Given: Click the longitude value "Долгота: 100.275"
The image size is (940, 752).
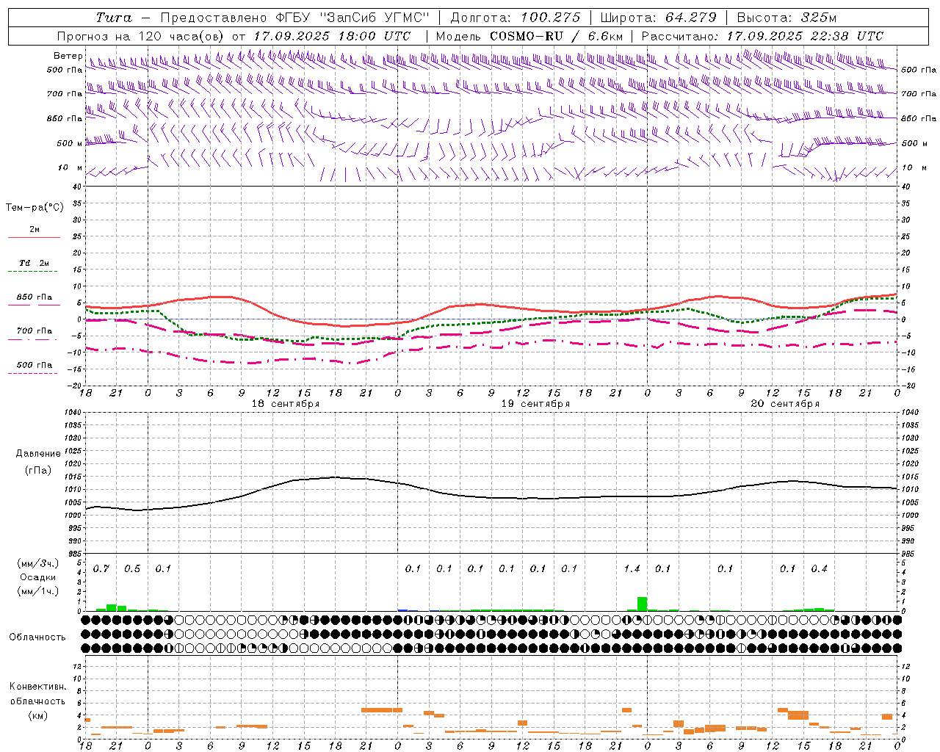Looking at the screenshot, I should pyautogui.click(x=516, y=18).
